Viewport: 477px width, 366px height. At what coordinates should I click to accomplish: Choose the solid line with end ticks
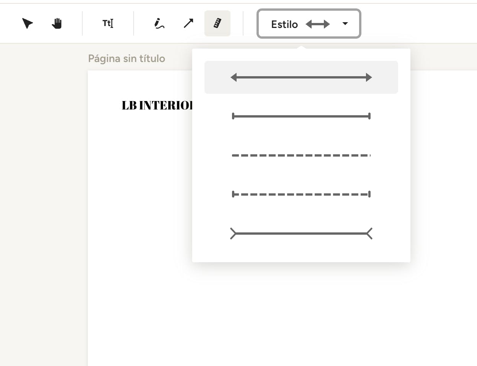301,116
